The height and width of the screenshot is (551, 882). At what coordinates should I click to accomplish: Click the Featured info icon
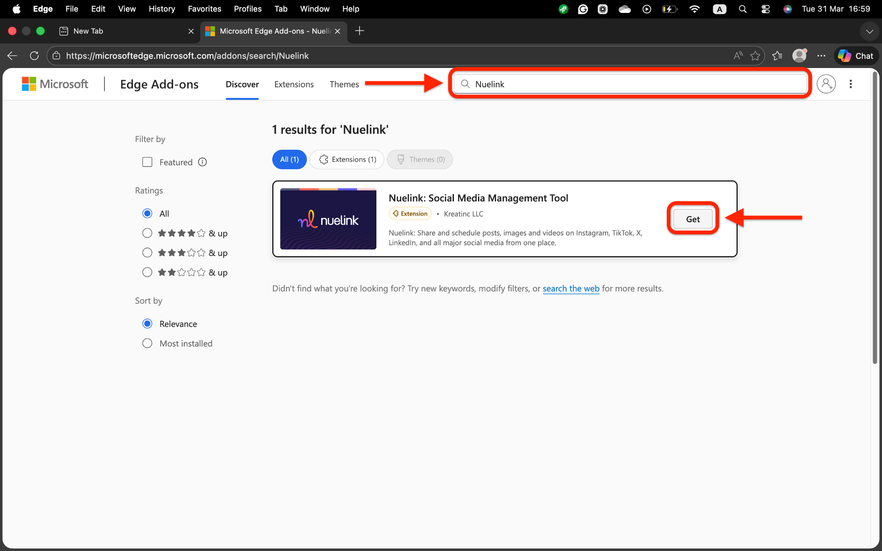pyautogui.click(x=202, y=162)
